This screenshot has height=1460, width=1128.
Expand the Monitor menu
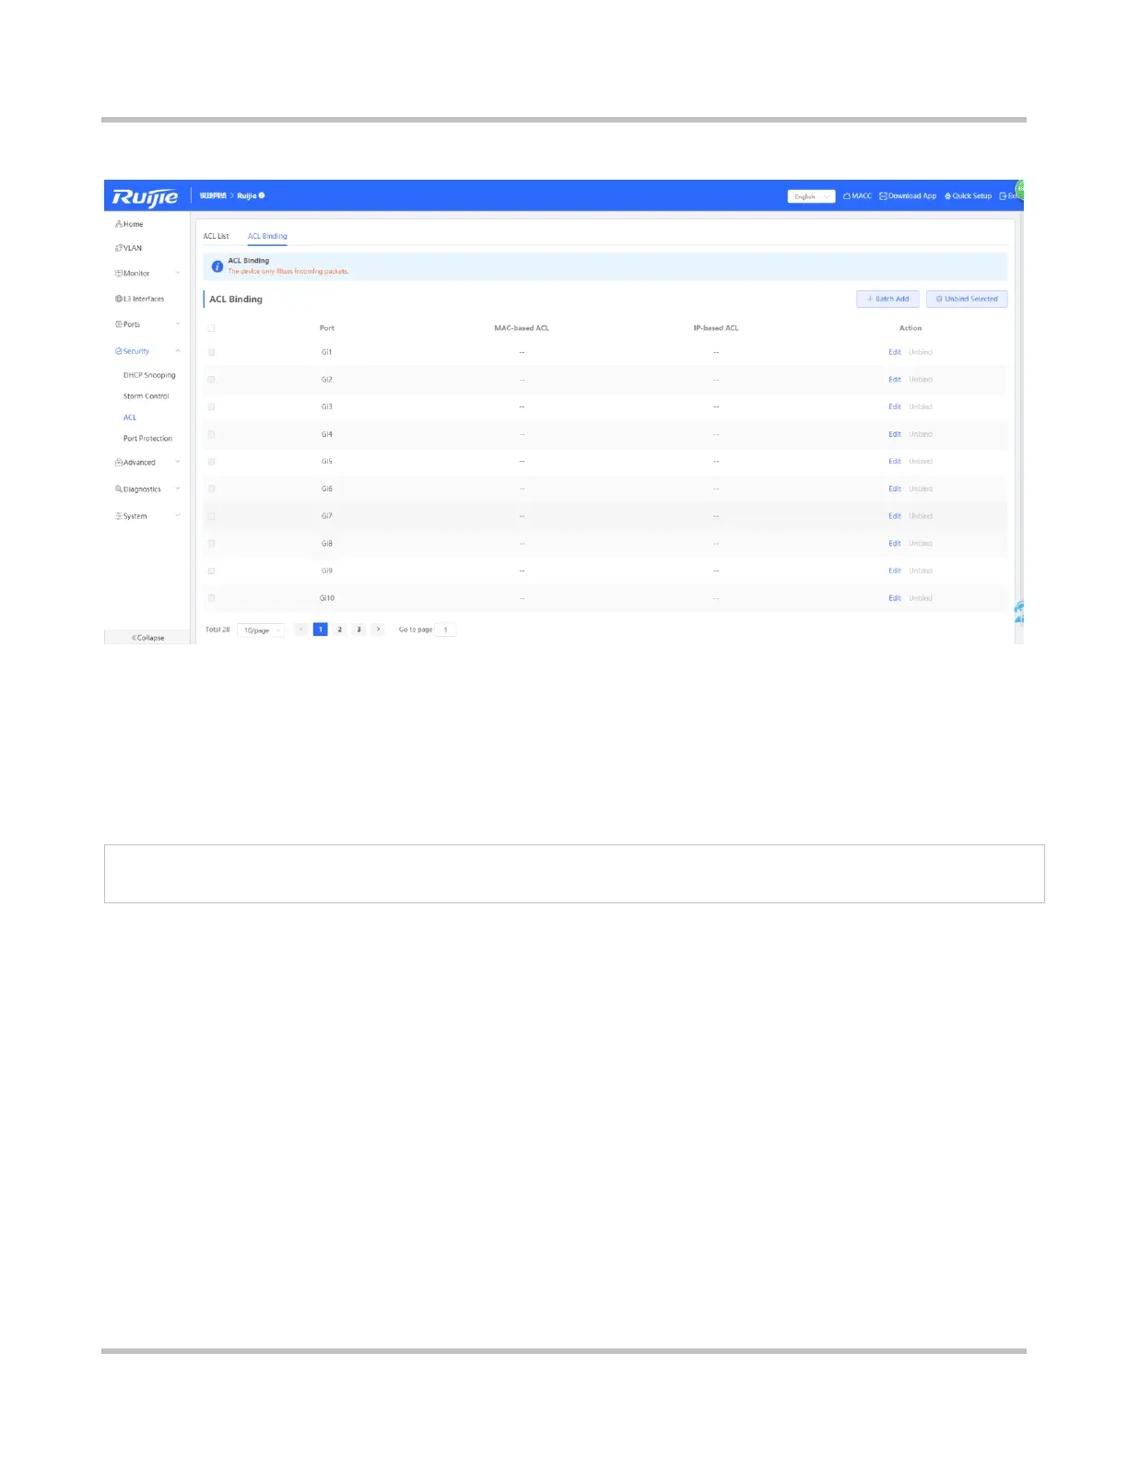click(147, 274)
